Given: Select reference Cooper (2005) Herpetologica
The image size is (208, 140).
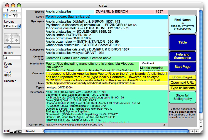Looking at the screenshot, I should [x=76, y=106].
